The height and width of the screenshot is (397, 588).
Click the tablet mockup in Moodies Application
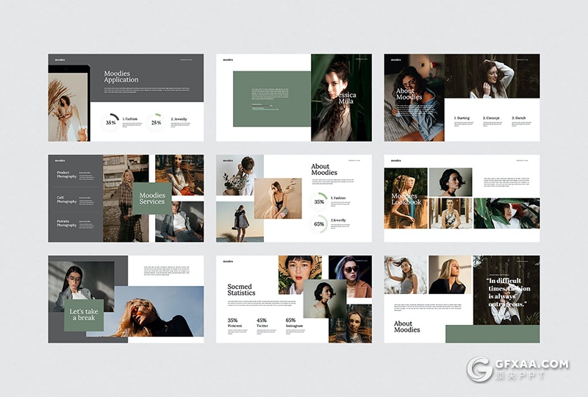point(68,103)
